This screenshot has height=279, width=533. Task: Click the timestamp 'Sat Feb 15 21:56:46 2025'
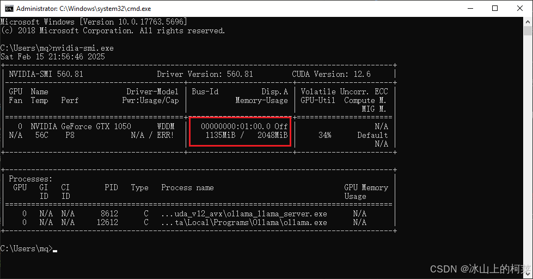[x=53, y=57]
